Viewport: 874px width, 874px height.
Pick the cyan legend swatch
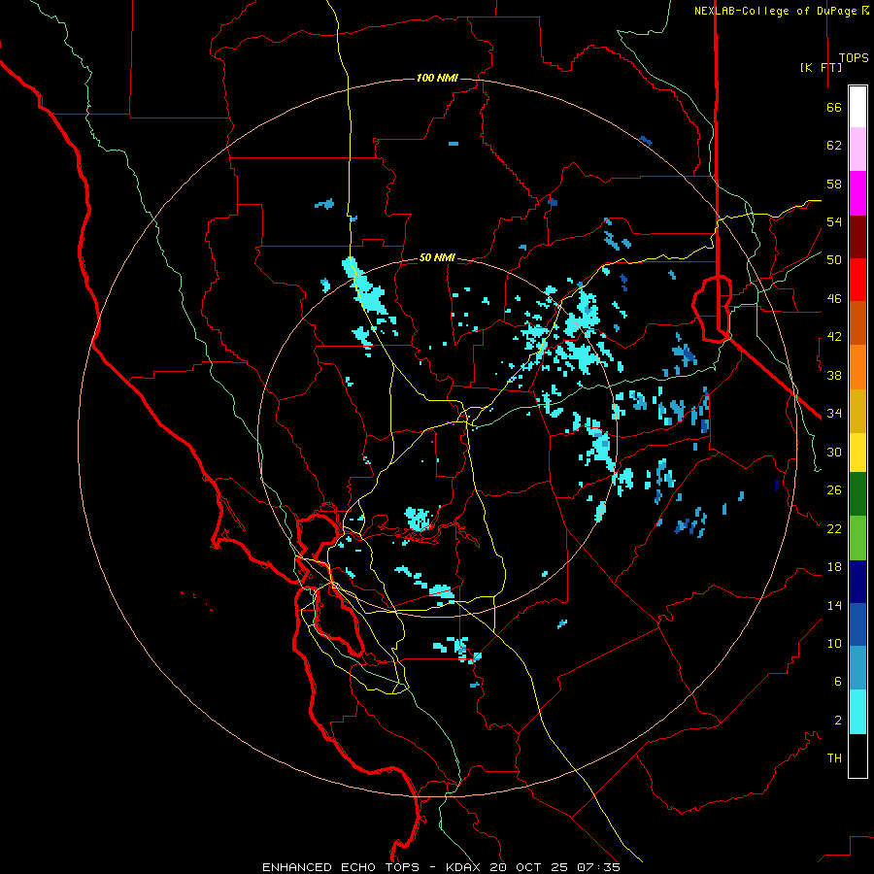(x=857, y=712)
